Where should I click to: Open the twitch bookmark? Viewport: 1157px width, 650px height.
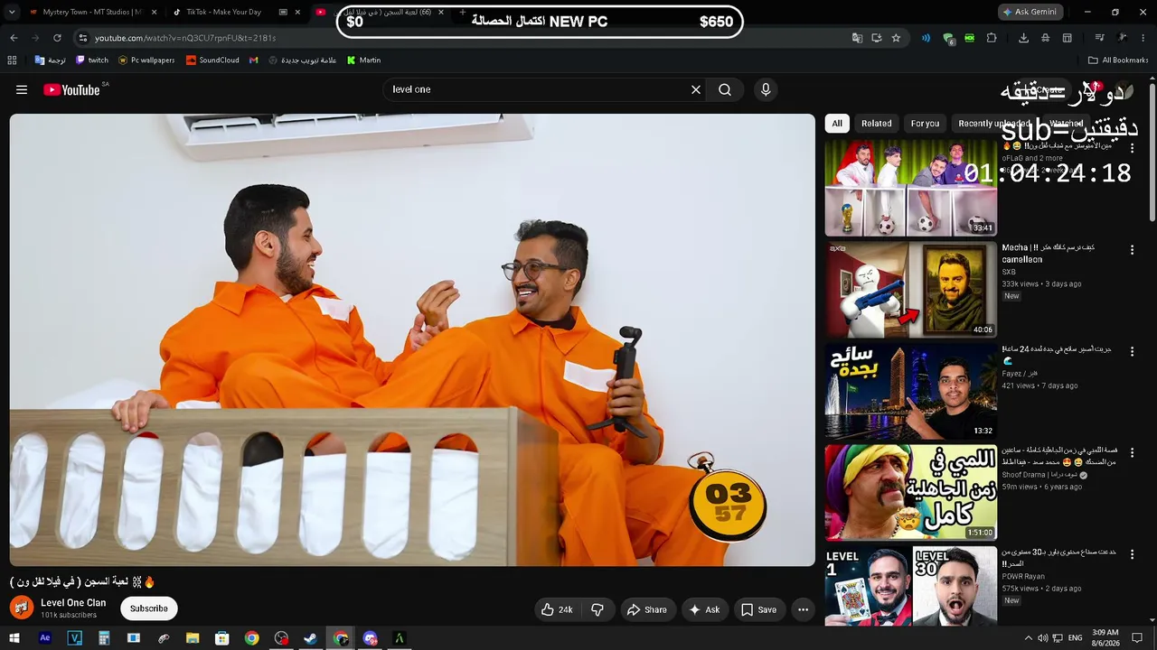click(x=92, y=60)
